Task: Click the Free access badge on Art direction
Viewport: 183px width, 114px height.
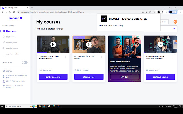Action: point(79,38)
